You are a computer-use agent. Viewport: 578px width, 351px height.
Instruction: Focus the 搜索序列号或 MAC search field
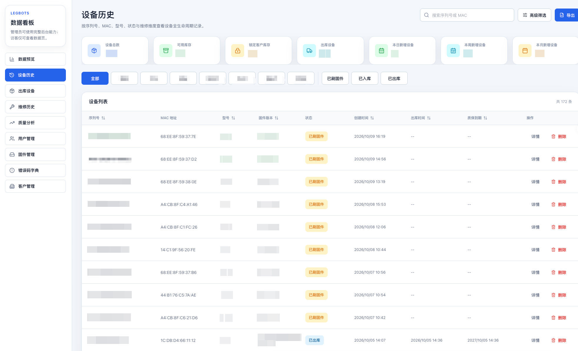pyautogui.click(x=467, y=15)
